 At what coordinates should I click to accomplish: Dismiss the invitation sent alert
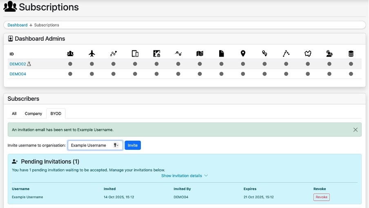click(355, 130)
